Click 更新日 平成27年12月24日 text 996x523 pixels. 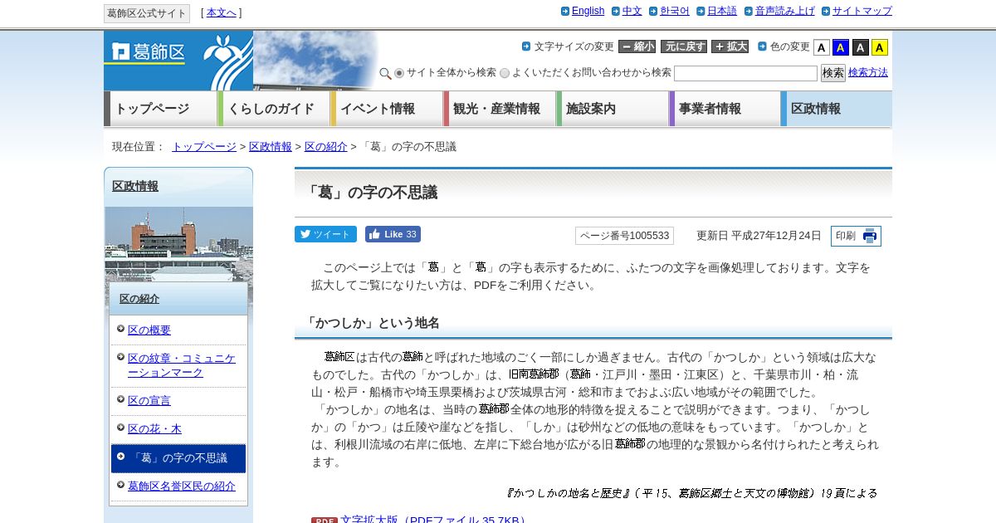tap(759, 236)
